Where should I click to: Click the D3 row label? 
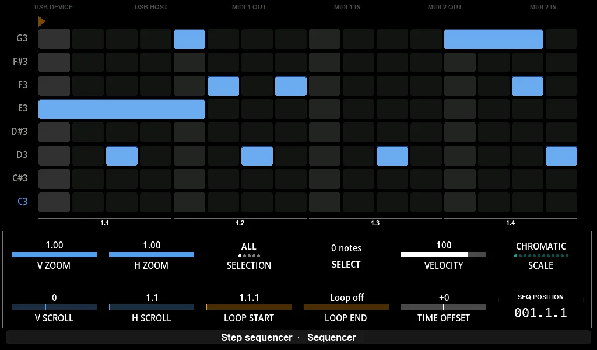point(22,155)
